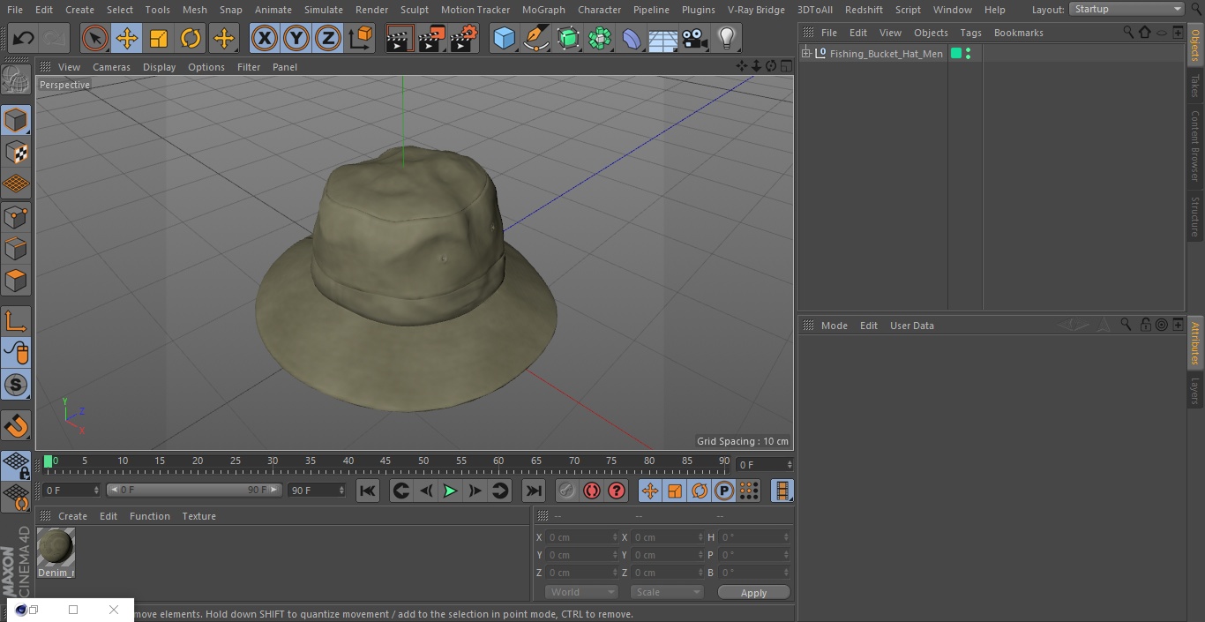Viewport: 1205px width, 622px height.
Task: Open the Scale mode dropdown
Action: coord(666,592)
